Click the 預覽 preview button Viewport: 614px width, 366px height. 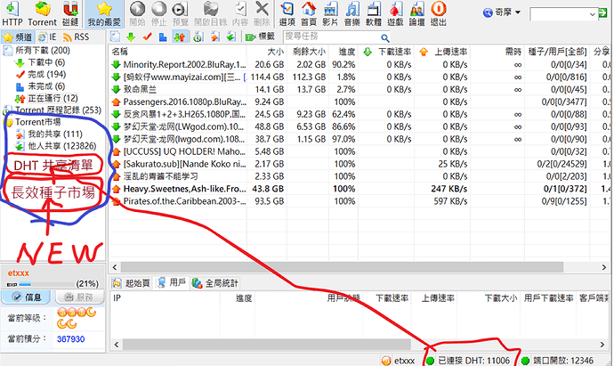coord(180,13)
